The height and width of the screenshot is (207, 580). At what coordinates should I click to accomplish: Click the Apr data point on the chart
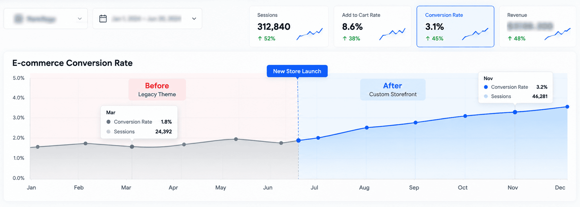click(x=184, y=144)
